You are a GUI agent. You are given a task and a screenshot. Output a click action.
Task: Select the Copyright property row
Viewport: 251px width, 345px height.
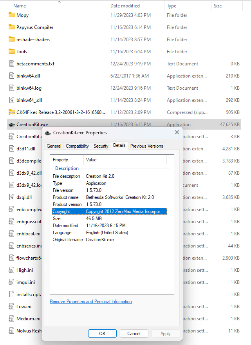click(x=109, y=211)
